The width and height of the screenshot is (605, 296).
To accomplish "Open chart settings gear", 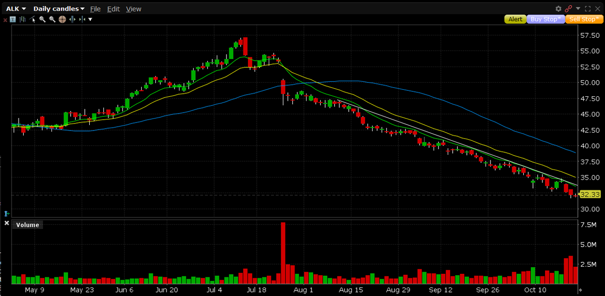I will pos(558,9).
